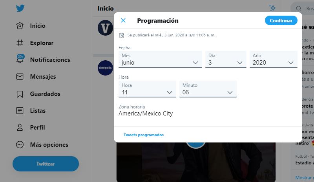Go to Perfil person icon
Image resolution: width=314 pixels, height=182 pixels.
(20, 128)
